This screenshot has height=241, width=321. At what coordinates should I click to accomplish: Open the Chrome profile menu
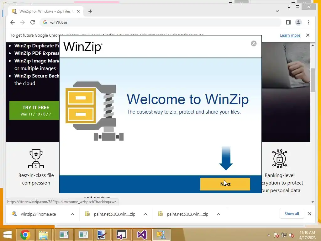click(x=298, y=22)
